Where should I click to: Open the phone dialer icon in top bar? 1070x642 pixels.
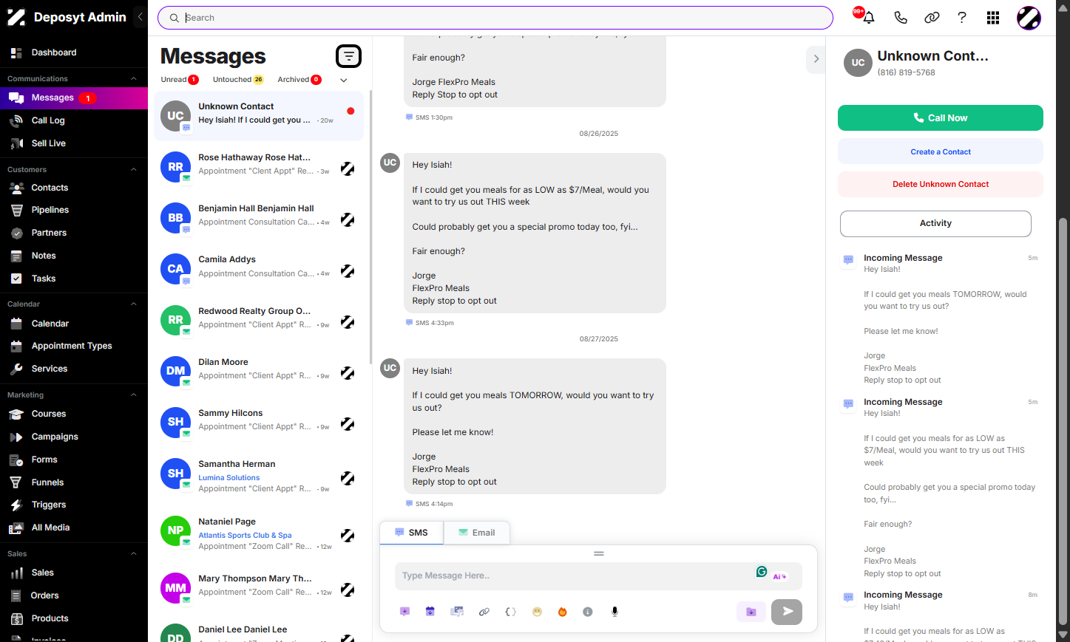click(x=900, y=18)
